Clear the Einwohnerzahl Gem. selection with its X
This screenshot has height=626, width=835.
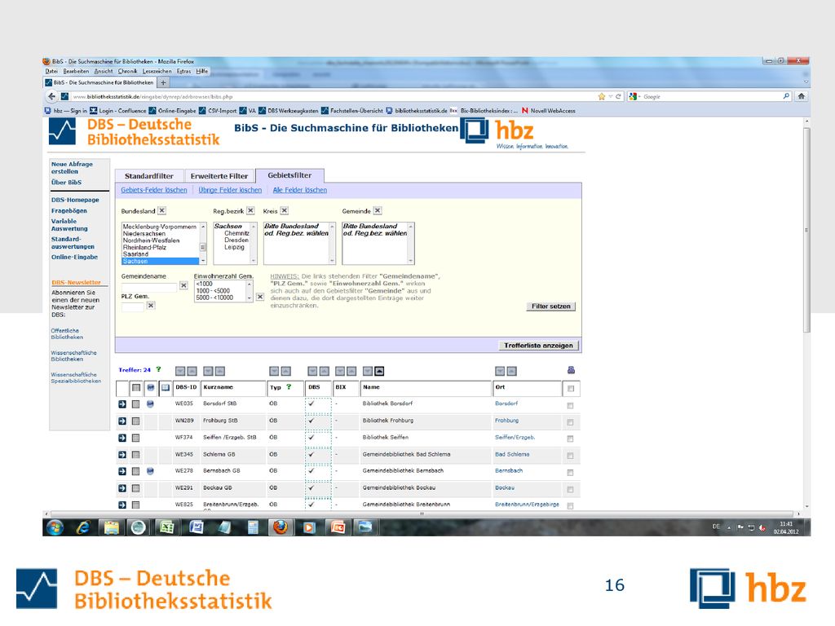pos(260,297)
